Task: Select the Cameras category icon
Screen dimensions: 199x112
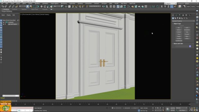Action: click(x=180, y=18)
